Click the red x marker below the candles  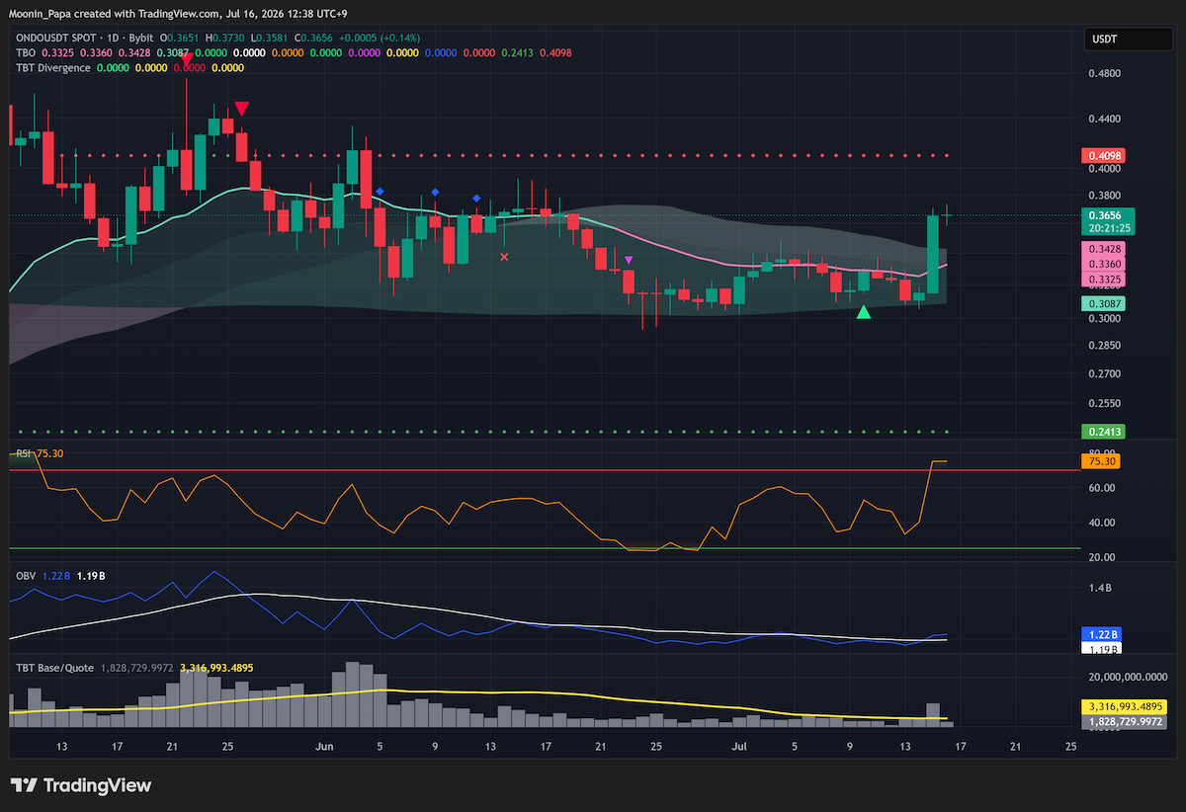[x=504, y=257]
